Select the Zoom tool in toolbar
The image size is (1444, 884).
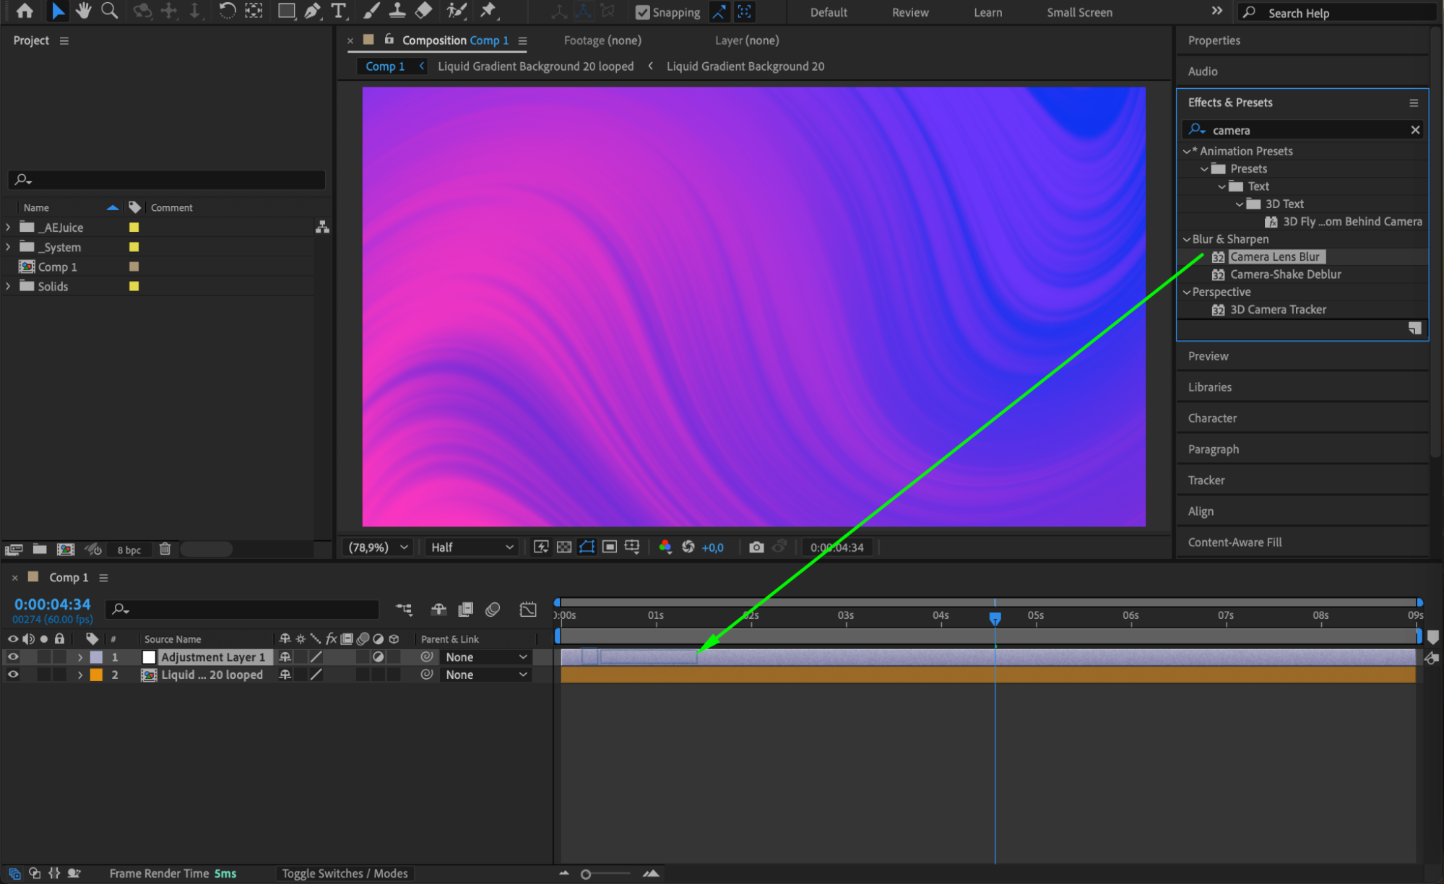coord(110,11)
